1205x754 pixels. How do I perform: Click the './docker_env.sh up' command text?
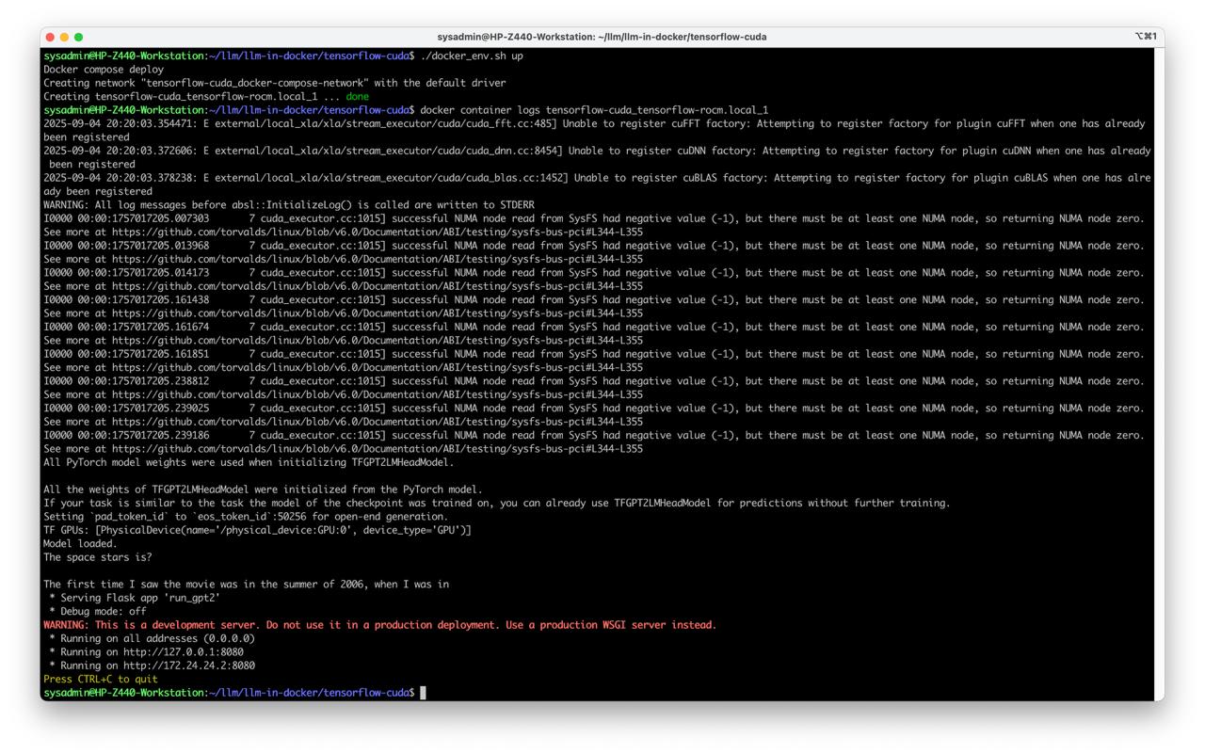(472, 56)
